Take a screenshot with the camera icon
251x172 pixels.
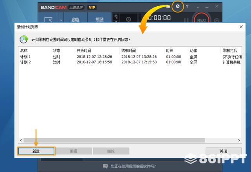point(217,20)
